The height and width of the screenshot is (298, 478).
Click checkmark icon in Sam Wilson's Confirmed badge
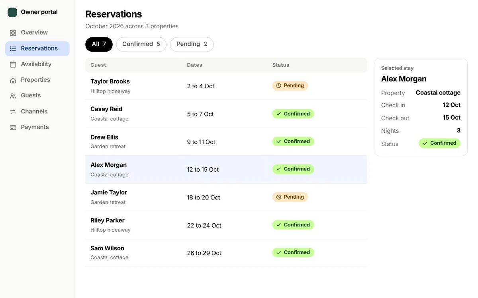279,253
